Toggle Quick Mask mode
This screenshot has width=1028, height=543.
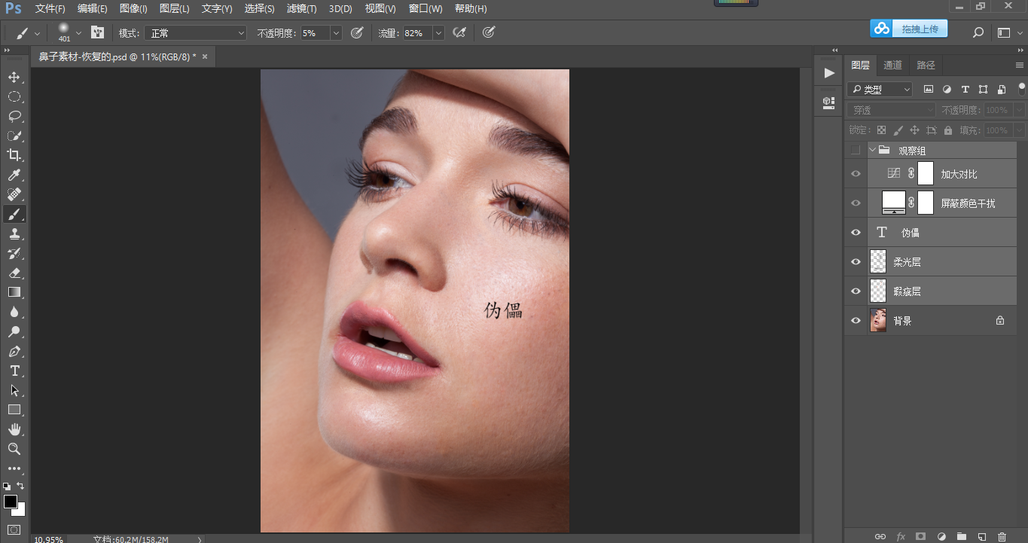[14, 529]
